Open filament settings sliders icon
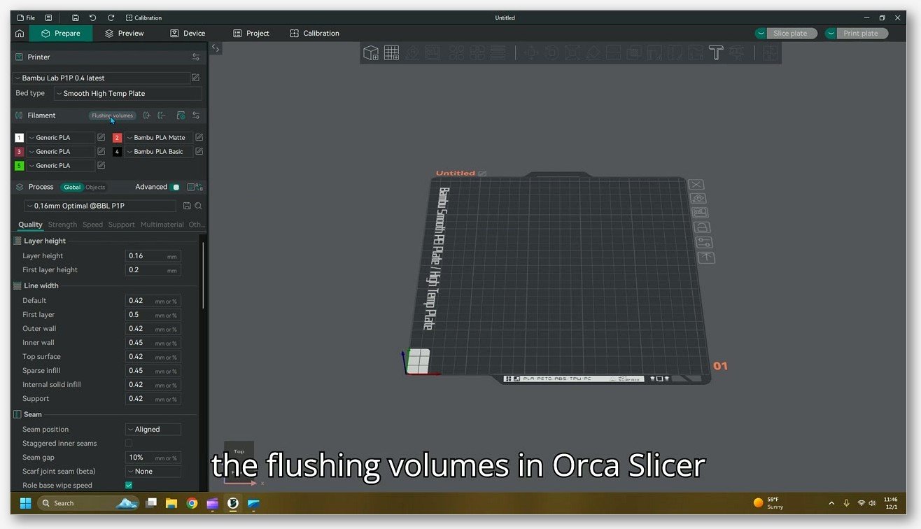Image resolution: width=921 pixels, height=529 pixels. [x=196, y=115]
